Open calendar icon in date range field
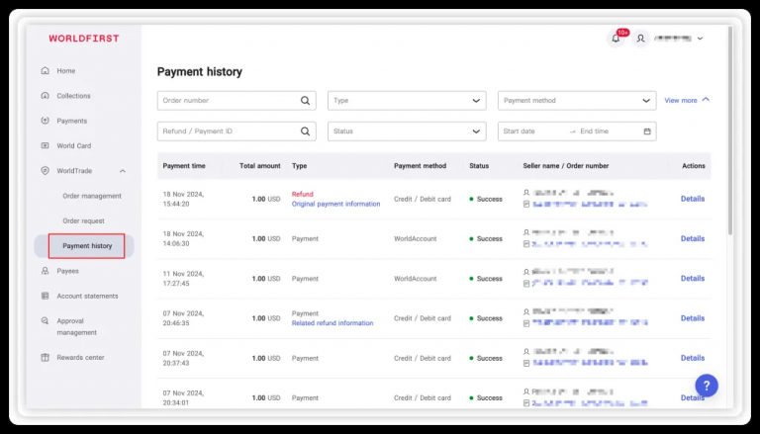 click(647, 131)
